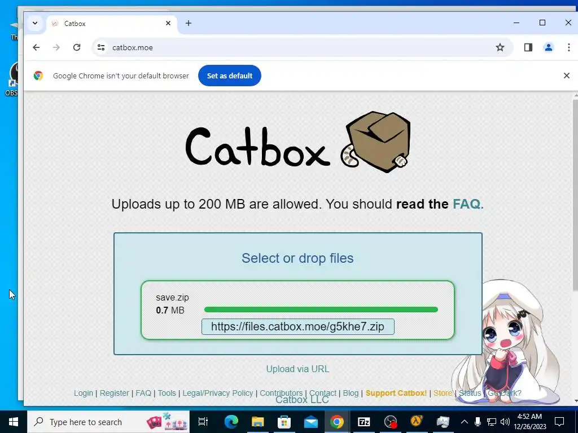Screen dimensions: 578x433
Task: Click the green upload progress bar
Action: click(x=321, y=310)
